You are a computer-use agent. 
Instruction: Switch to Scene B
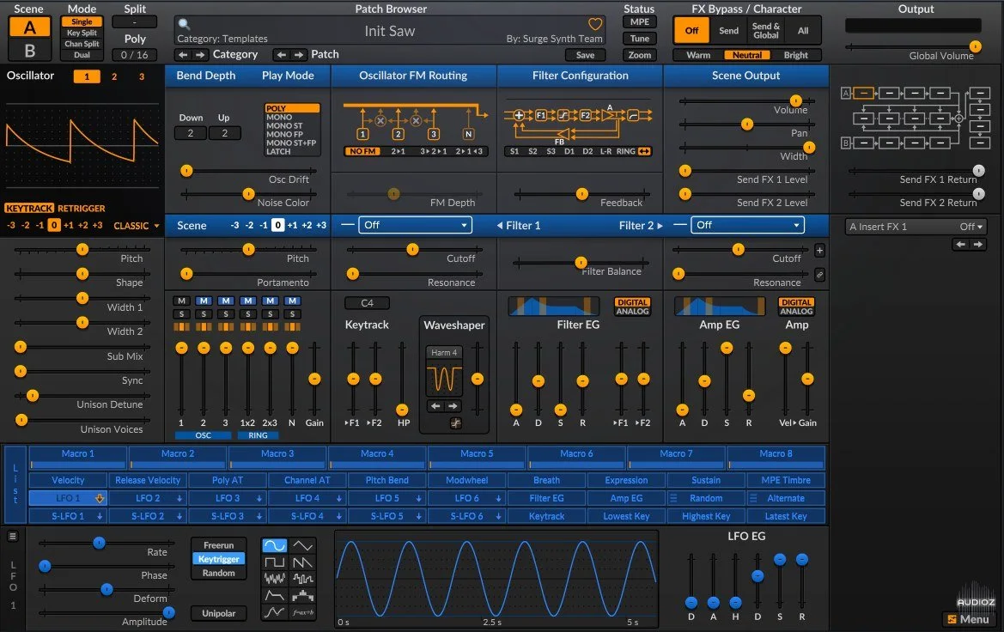(29, 51)
